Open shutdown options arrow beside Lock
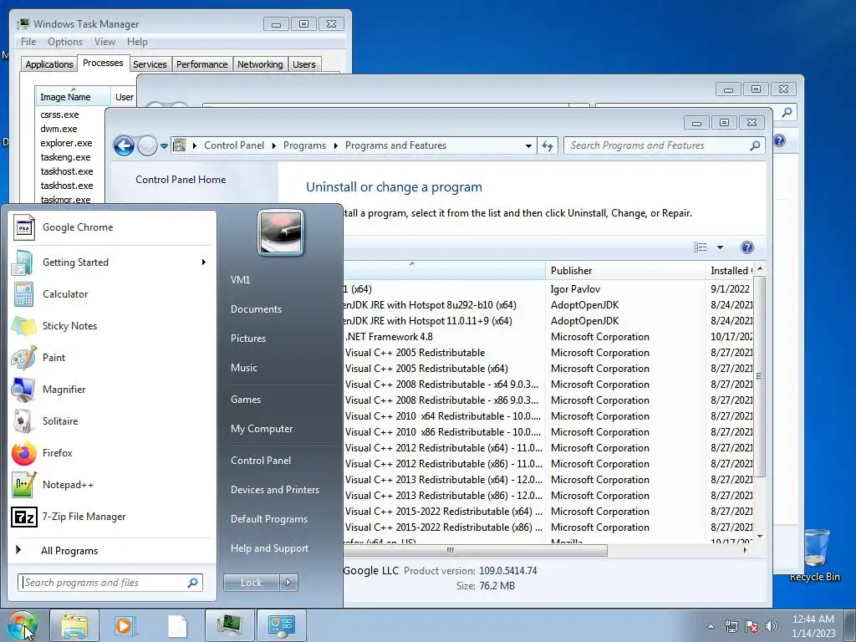Image resolution: width=856 pixels, height=642 pixels. point(288,583)
